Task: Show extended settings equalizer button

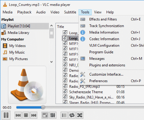Action: tap(53, 115)
